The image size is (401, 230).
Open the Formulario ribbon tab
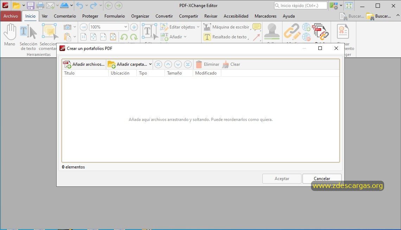pyautogui.click(x=115, y=16)
